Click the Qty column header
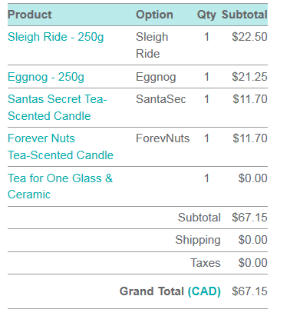The height and width of the screenshot is (316, 290). [206, 15]
